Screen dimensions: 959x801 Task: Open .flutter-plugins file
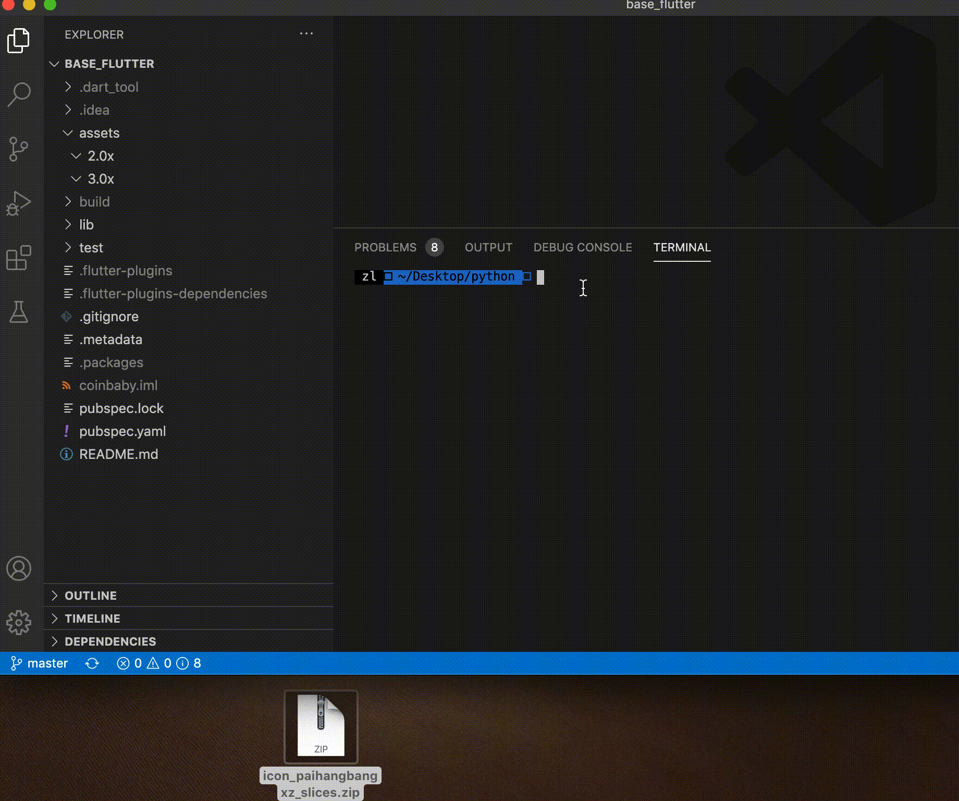coord(189,271)
